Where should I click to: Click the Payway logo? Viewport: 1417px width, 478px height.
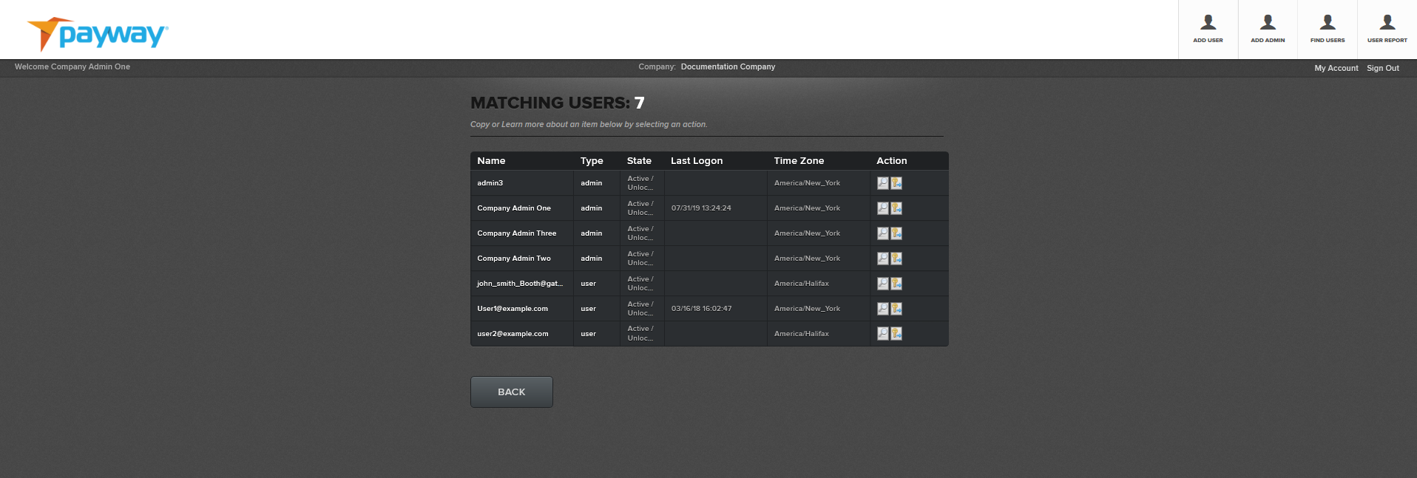coord(98,34)
